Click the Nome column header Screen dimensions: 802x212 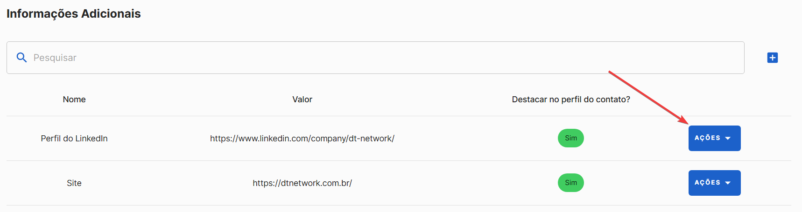(74, 99)
